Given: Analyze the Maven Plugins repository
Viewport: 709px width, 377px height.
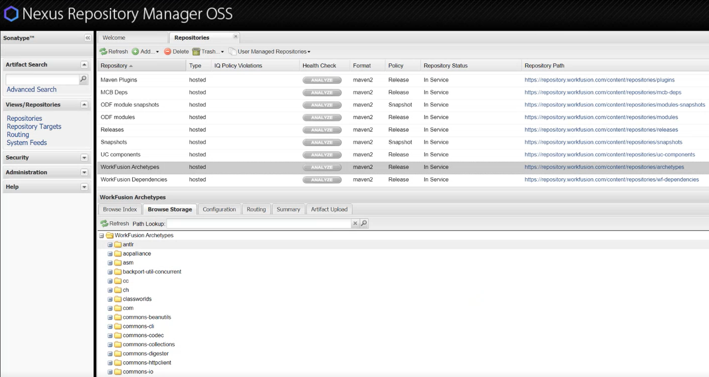Looking at the screenshot, I should click(322, 80).
